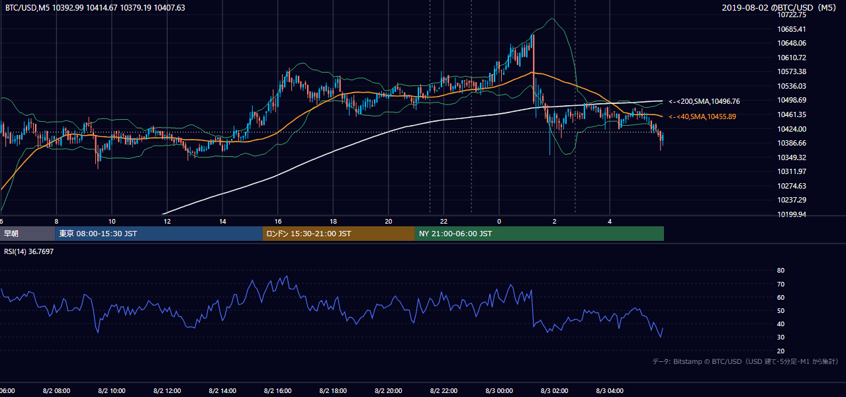Click hour label 12 under price chart
Image resolution: width=846 pixels, height=397 pixels.
pos(167,221)
